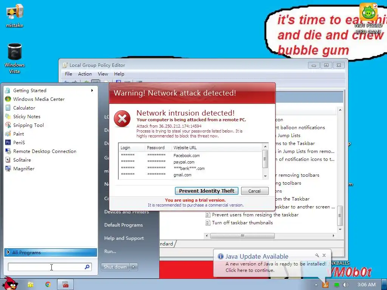Open Magnifier from the Start menu
The image size is (387, 290).
click(50, 169)
